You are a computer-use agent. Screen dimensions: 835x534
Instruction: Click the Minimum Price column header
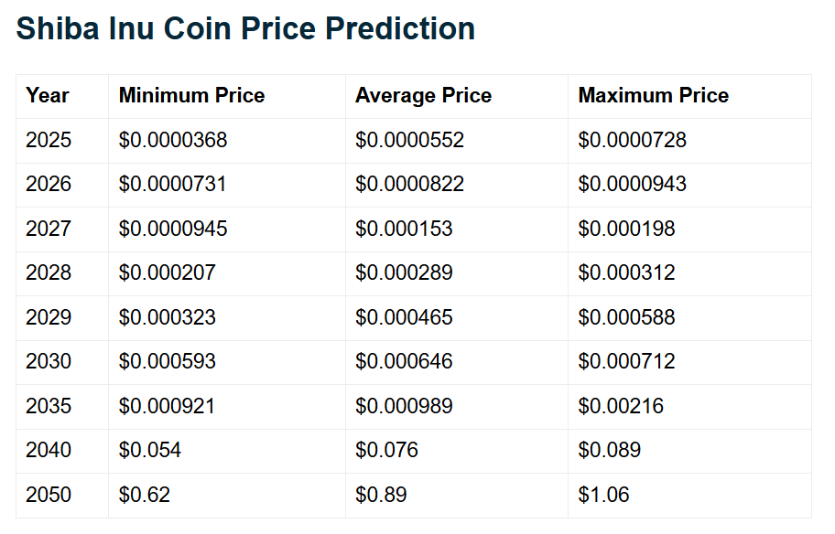tap(191, 96)
